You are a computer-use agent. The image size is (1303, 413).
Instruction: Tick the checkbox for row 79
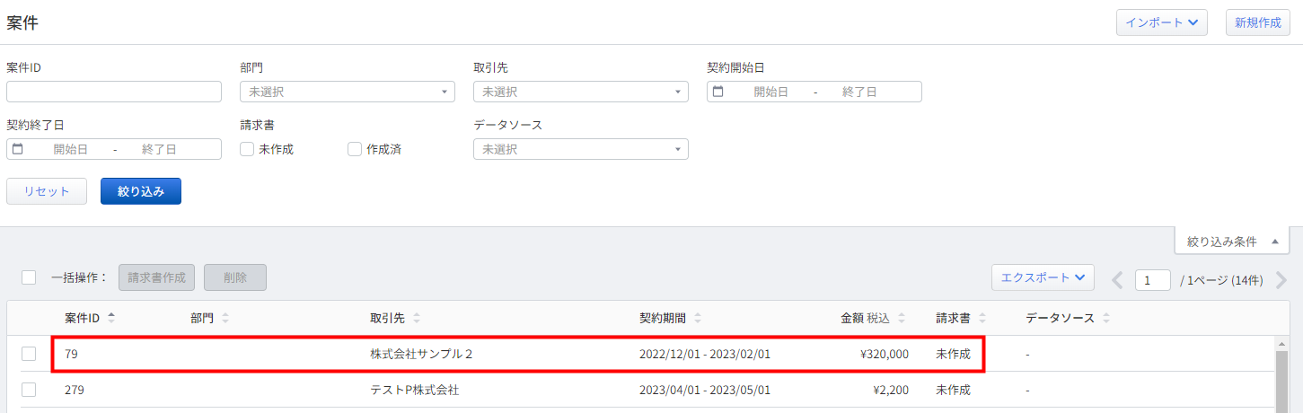29,354
